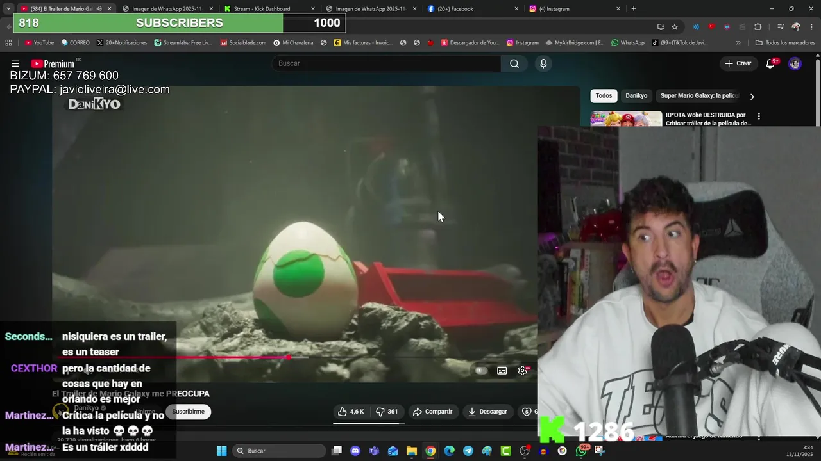
Task: Open Telegram from the taskbar
Action: (468, 451)
